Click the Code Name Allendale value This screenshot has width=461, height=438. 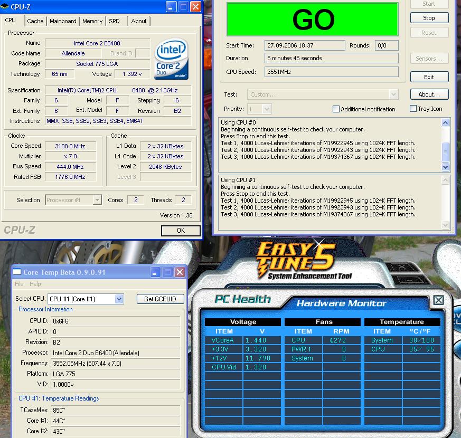coord(73,53)
